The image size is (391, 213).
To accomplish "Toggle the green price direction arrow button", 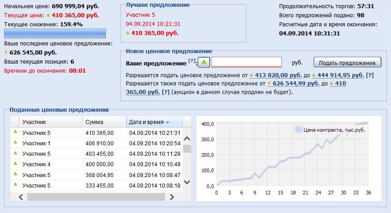I will (x=205, y=63).
